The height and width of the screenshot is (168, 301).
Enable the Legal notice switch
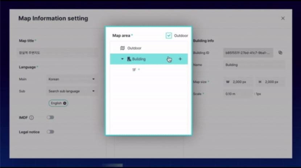click(x=50, y=132)
